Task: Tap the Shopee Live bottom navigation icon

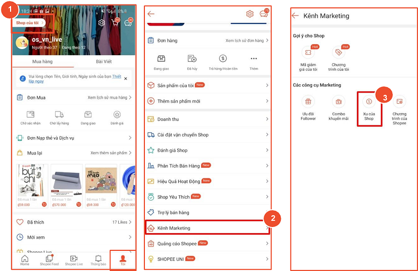Action: 74,260
